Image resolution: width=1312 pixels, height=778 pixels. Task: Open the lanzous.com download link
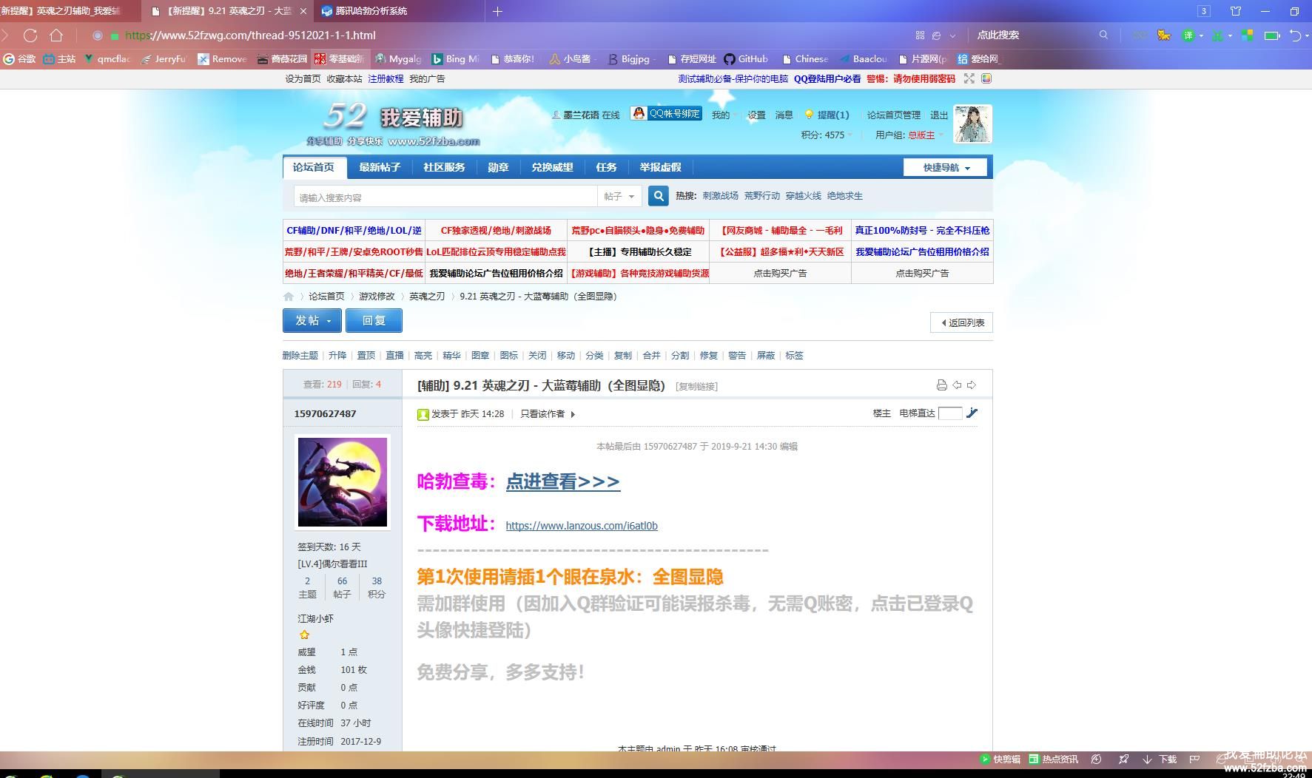point(582,526)
